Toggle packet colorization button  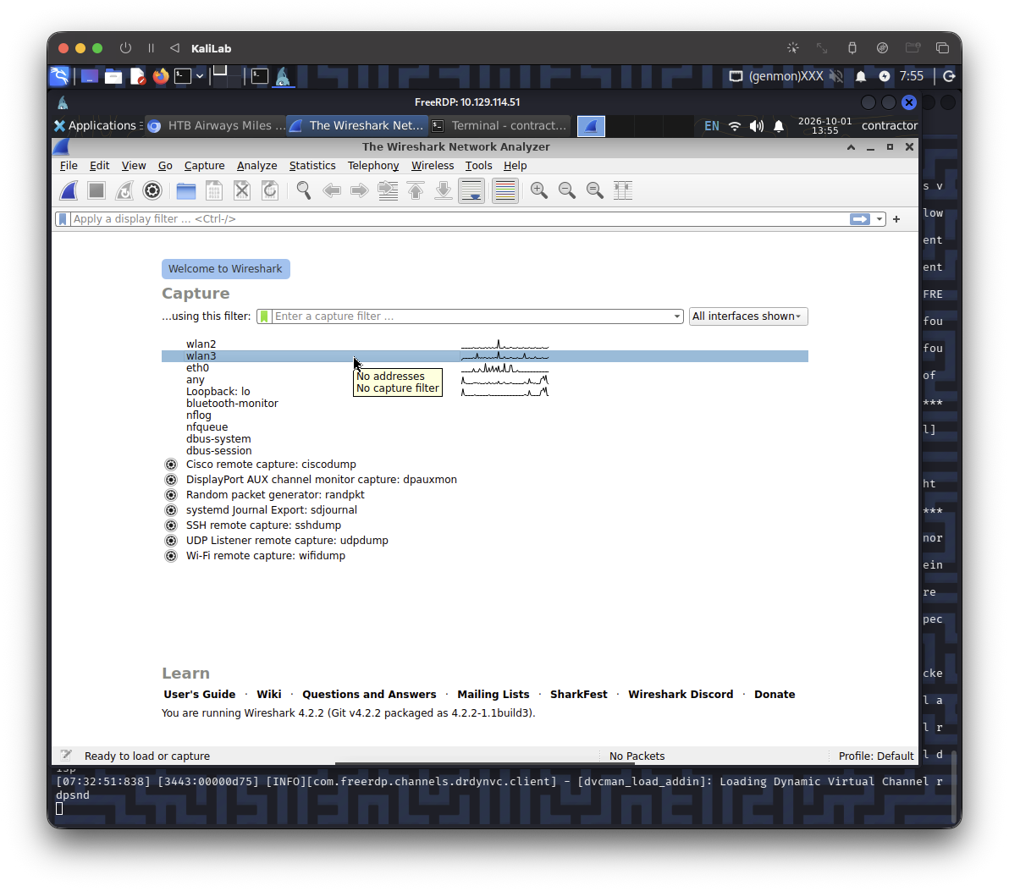[x=506, y=190]
